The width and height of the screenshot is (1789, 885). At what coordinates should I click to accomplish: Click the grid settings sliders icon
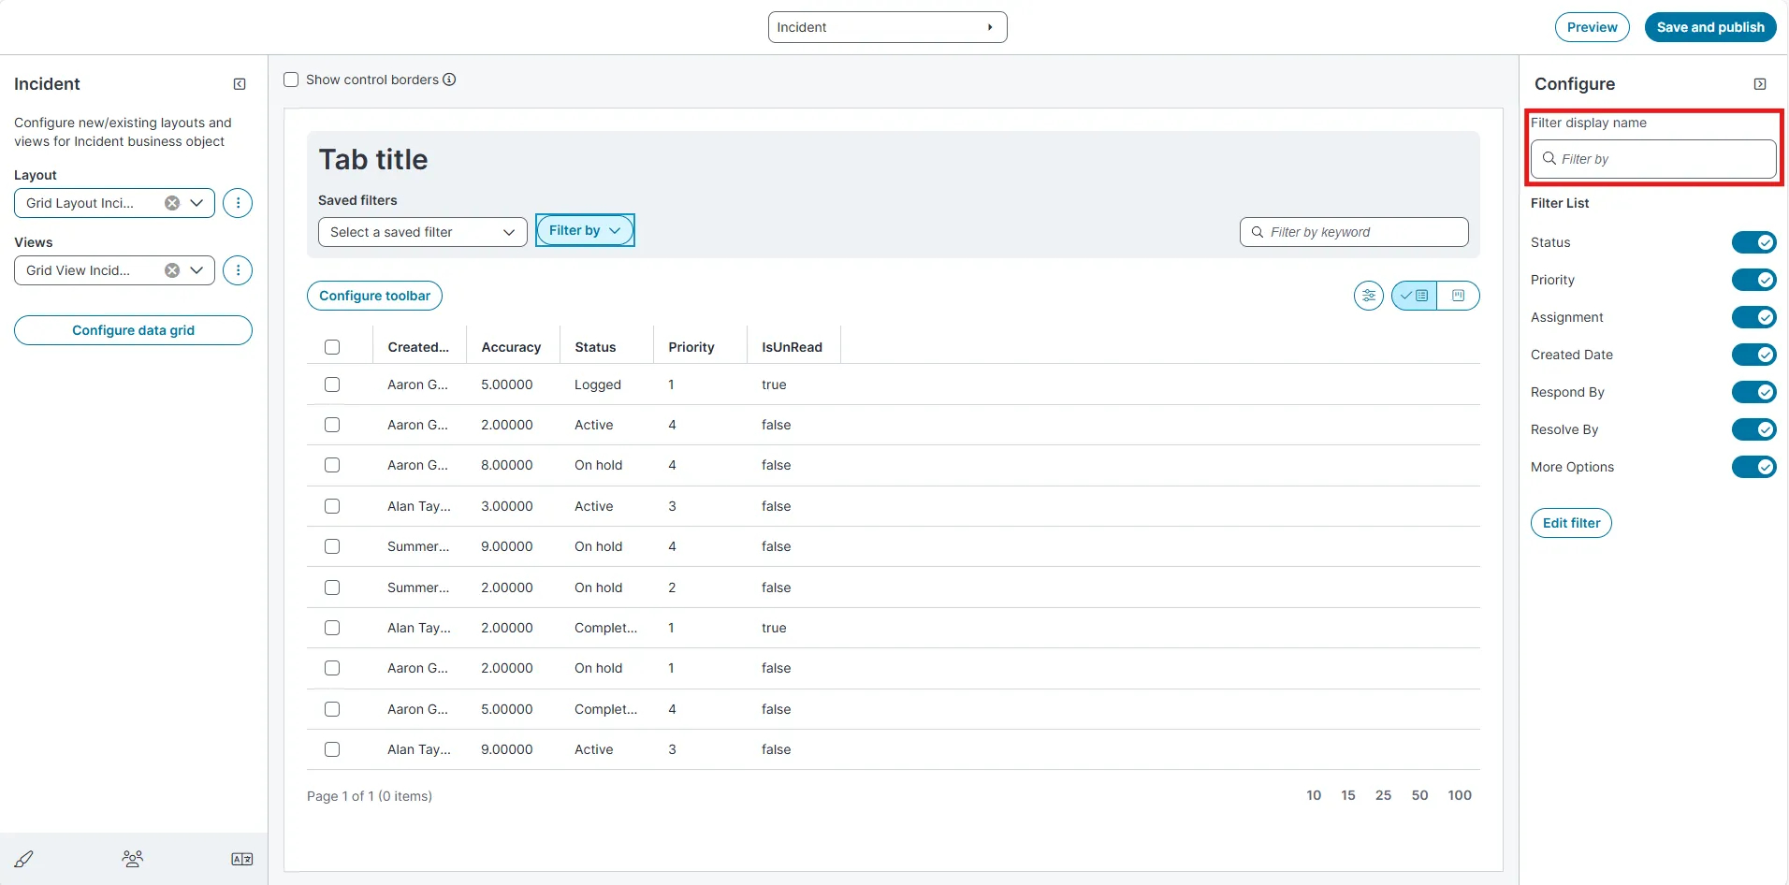tap(1369, 296)
